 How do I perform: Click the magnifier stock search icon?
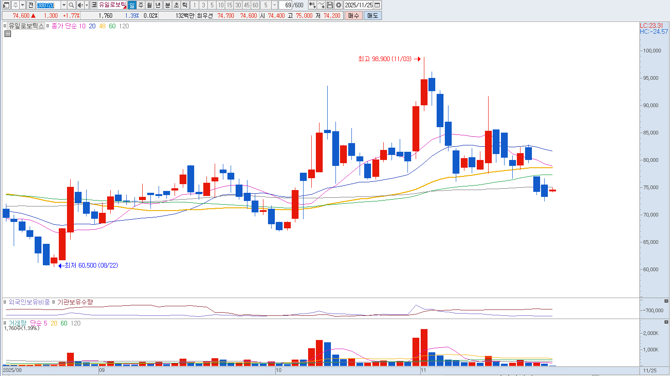[72, 5]
